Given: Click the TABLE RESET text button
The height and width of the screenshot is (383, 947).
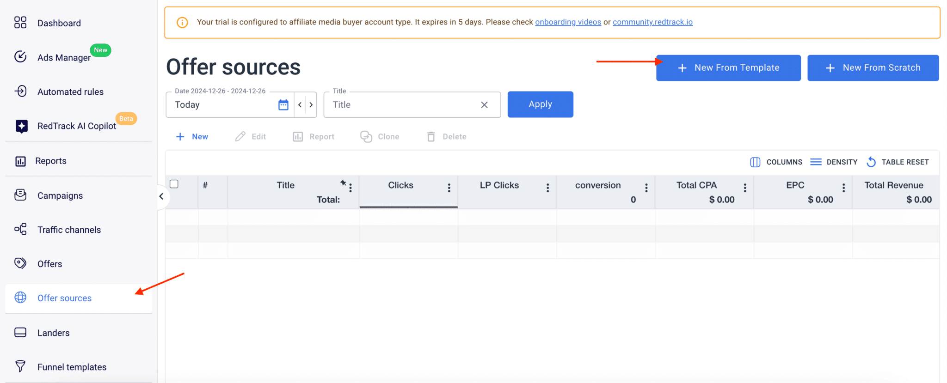Looking at the screenshot, I should pyautogui.click(x=905, y=162).
